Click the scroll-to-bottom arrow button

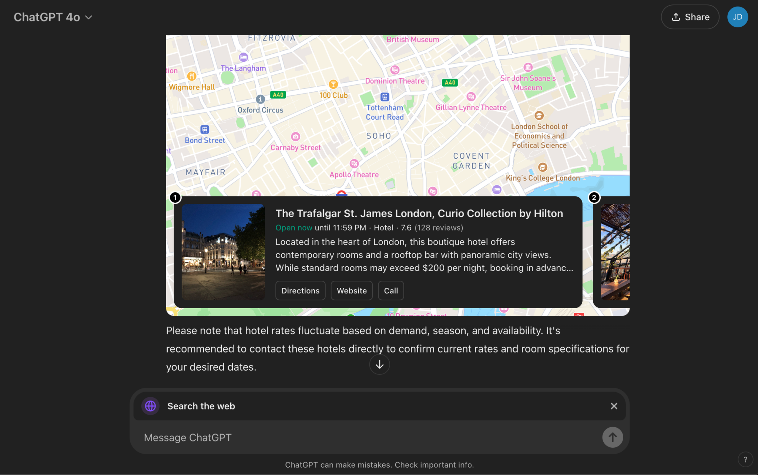coord(379,365)
